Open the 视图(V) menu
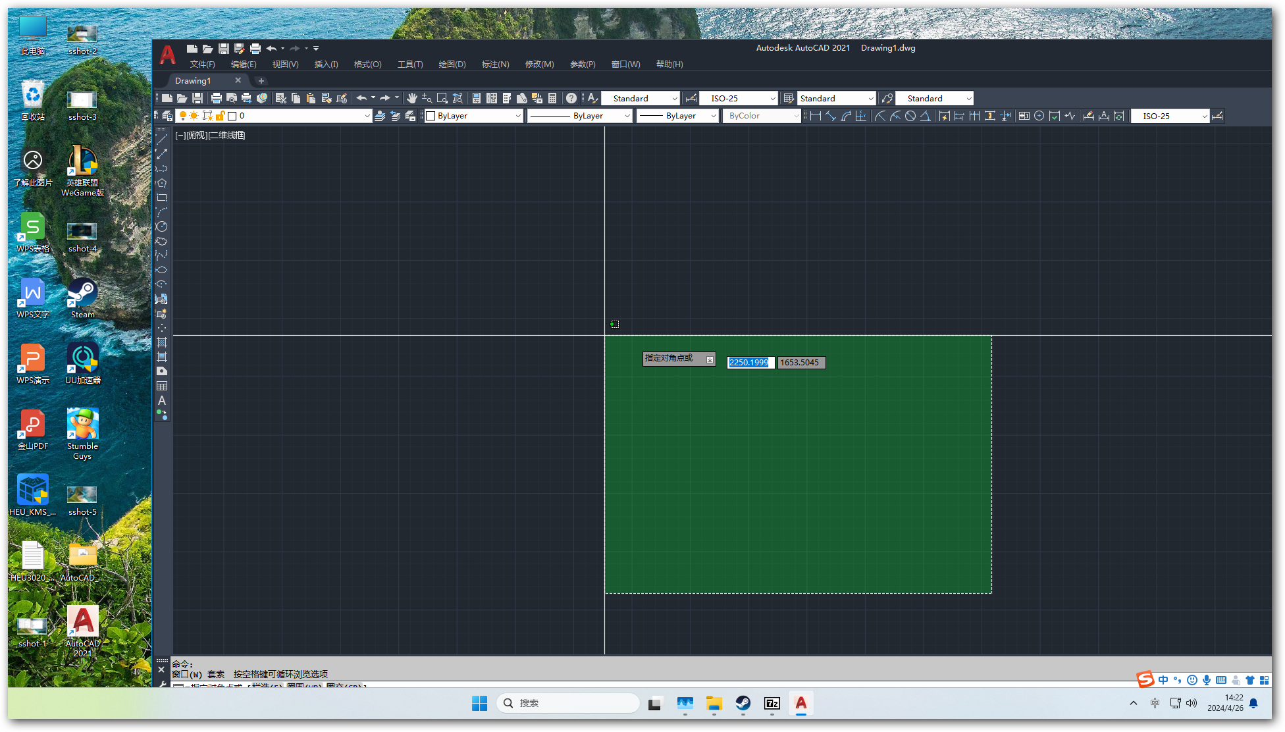Image resolution: width=1285 pixels, height=732 pixels. pyautogui.click(x=285, y=64)
